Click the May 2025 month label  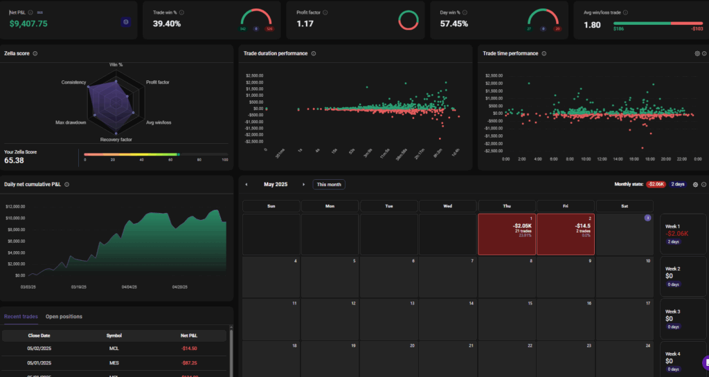(x=276, y=184)
